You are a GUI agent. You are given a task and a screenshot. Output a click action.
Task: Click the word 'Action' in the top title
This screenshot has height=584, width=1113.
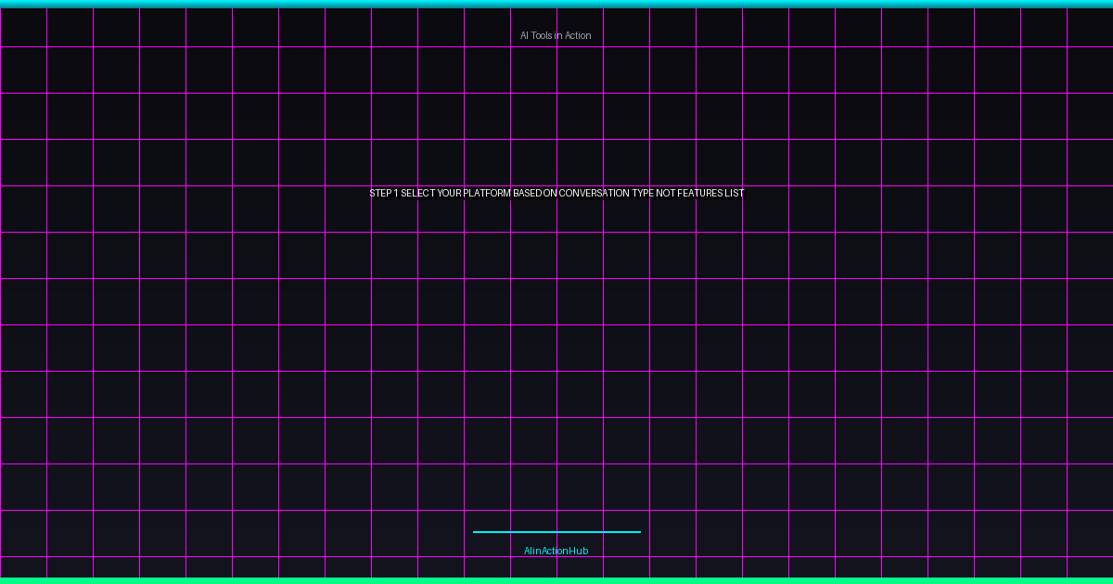pyautogui.click(x=577, y=35)
